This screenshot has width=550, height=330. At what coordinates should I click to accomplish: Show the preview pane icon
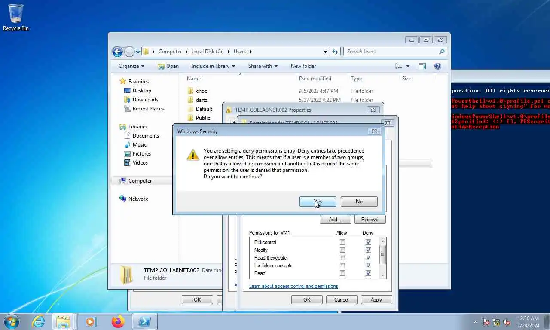point(422,66)
